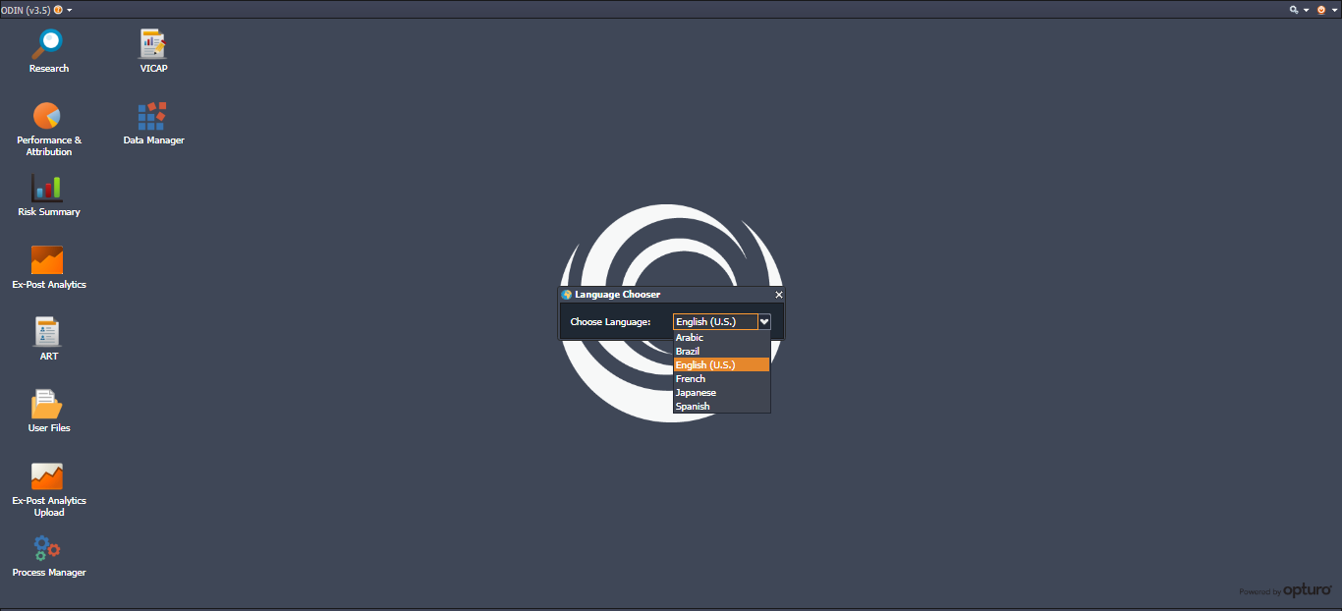Pick Japanese from the language options
1342x611 pixels.
tap(696, 393)
